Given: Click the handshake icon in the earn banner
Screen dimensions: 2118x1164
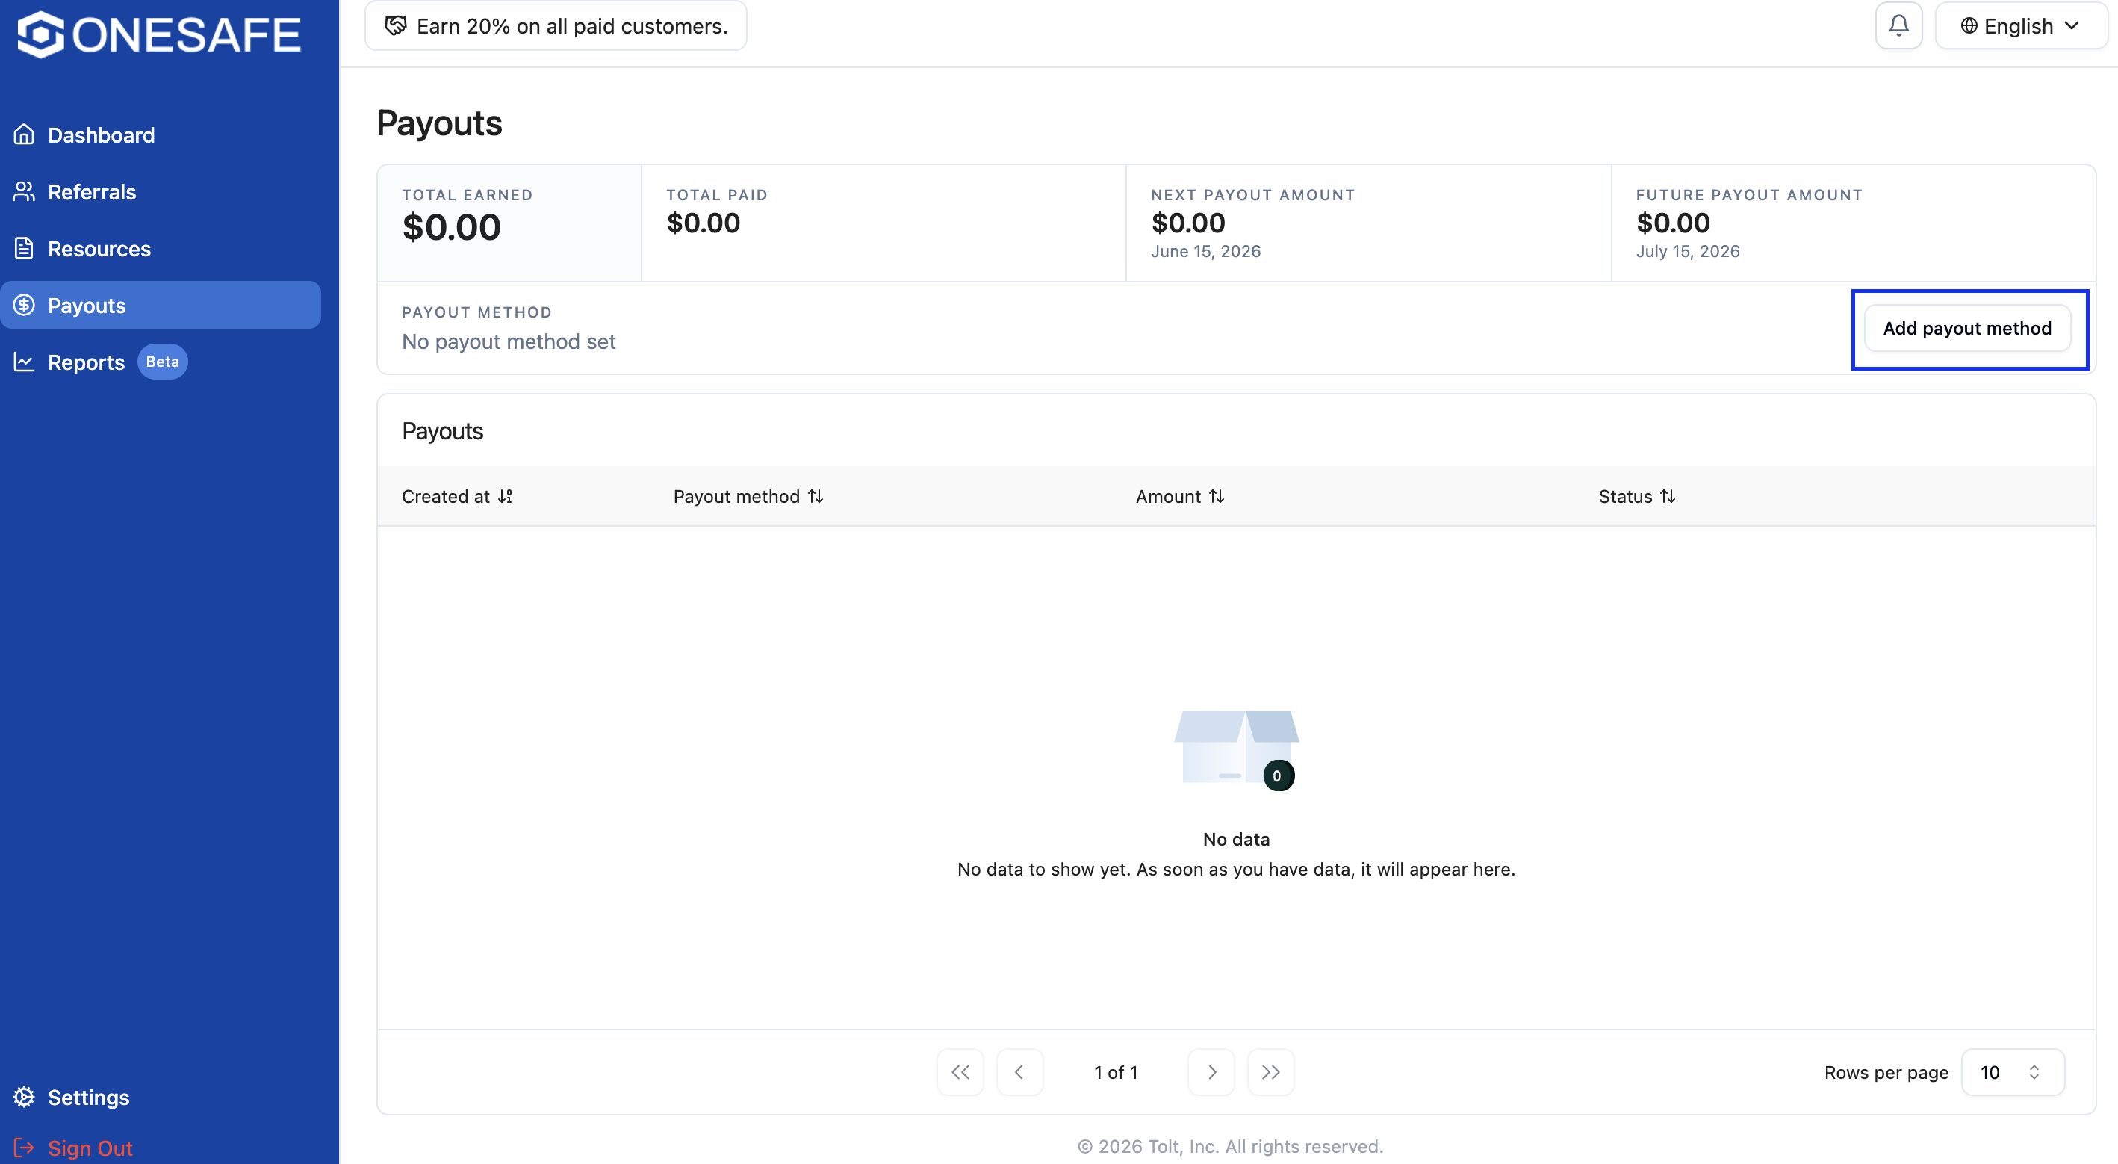Looking at the screenshot, I should coord(396,25).
